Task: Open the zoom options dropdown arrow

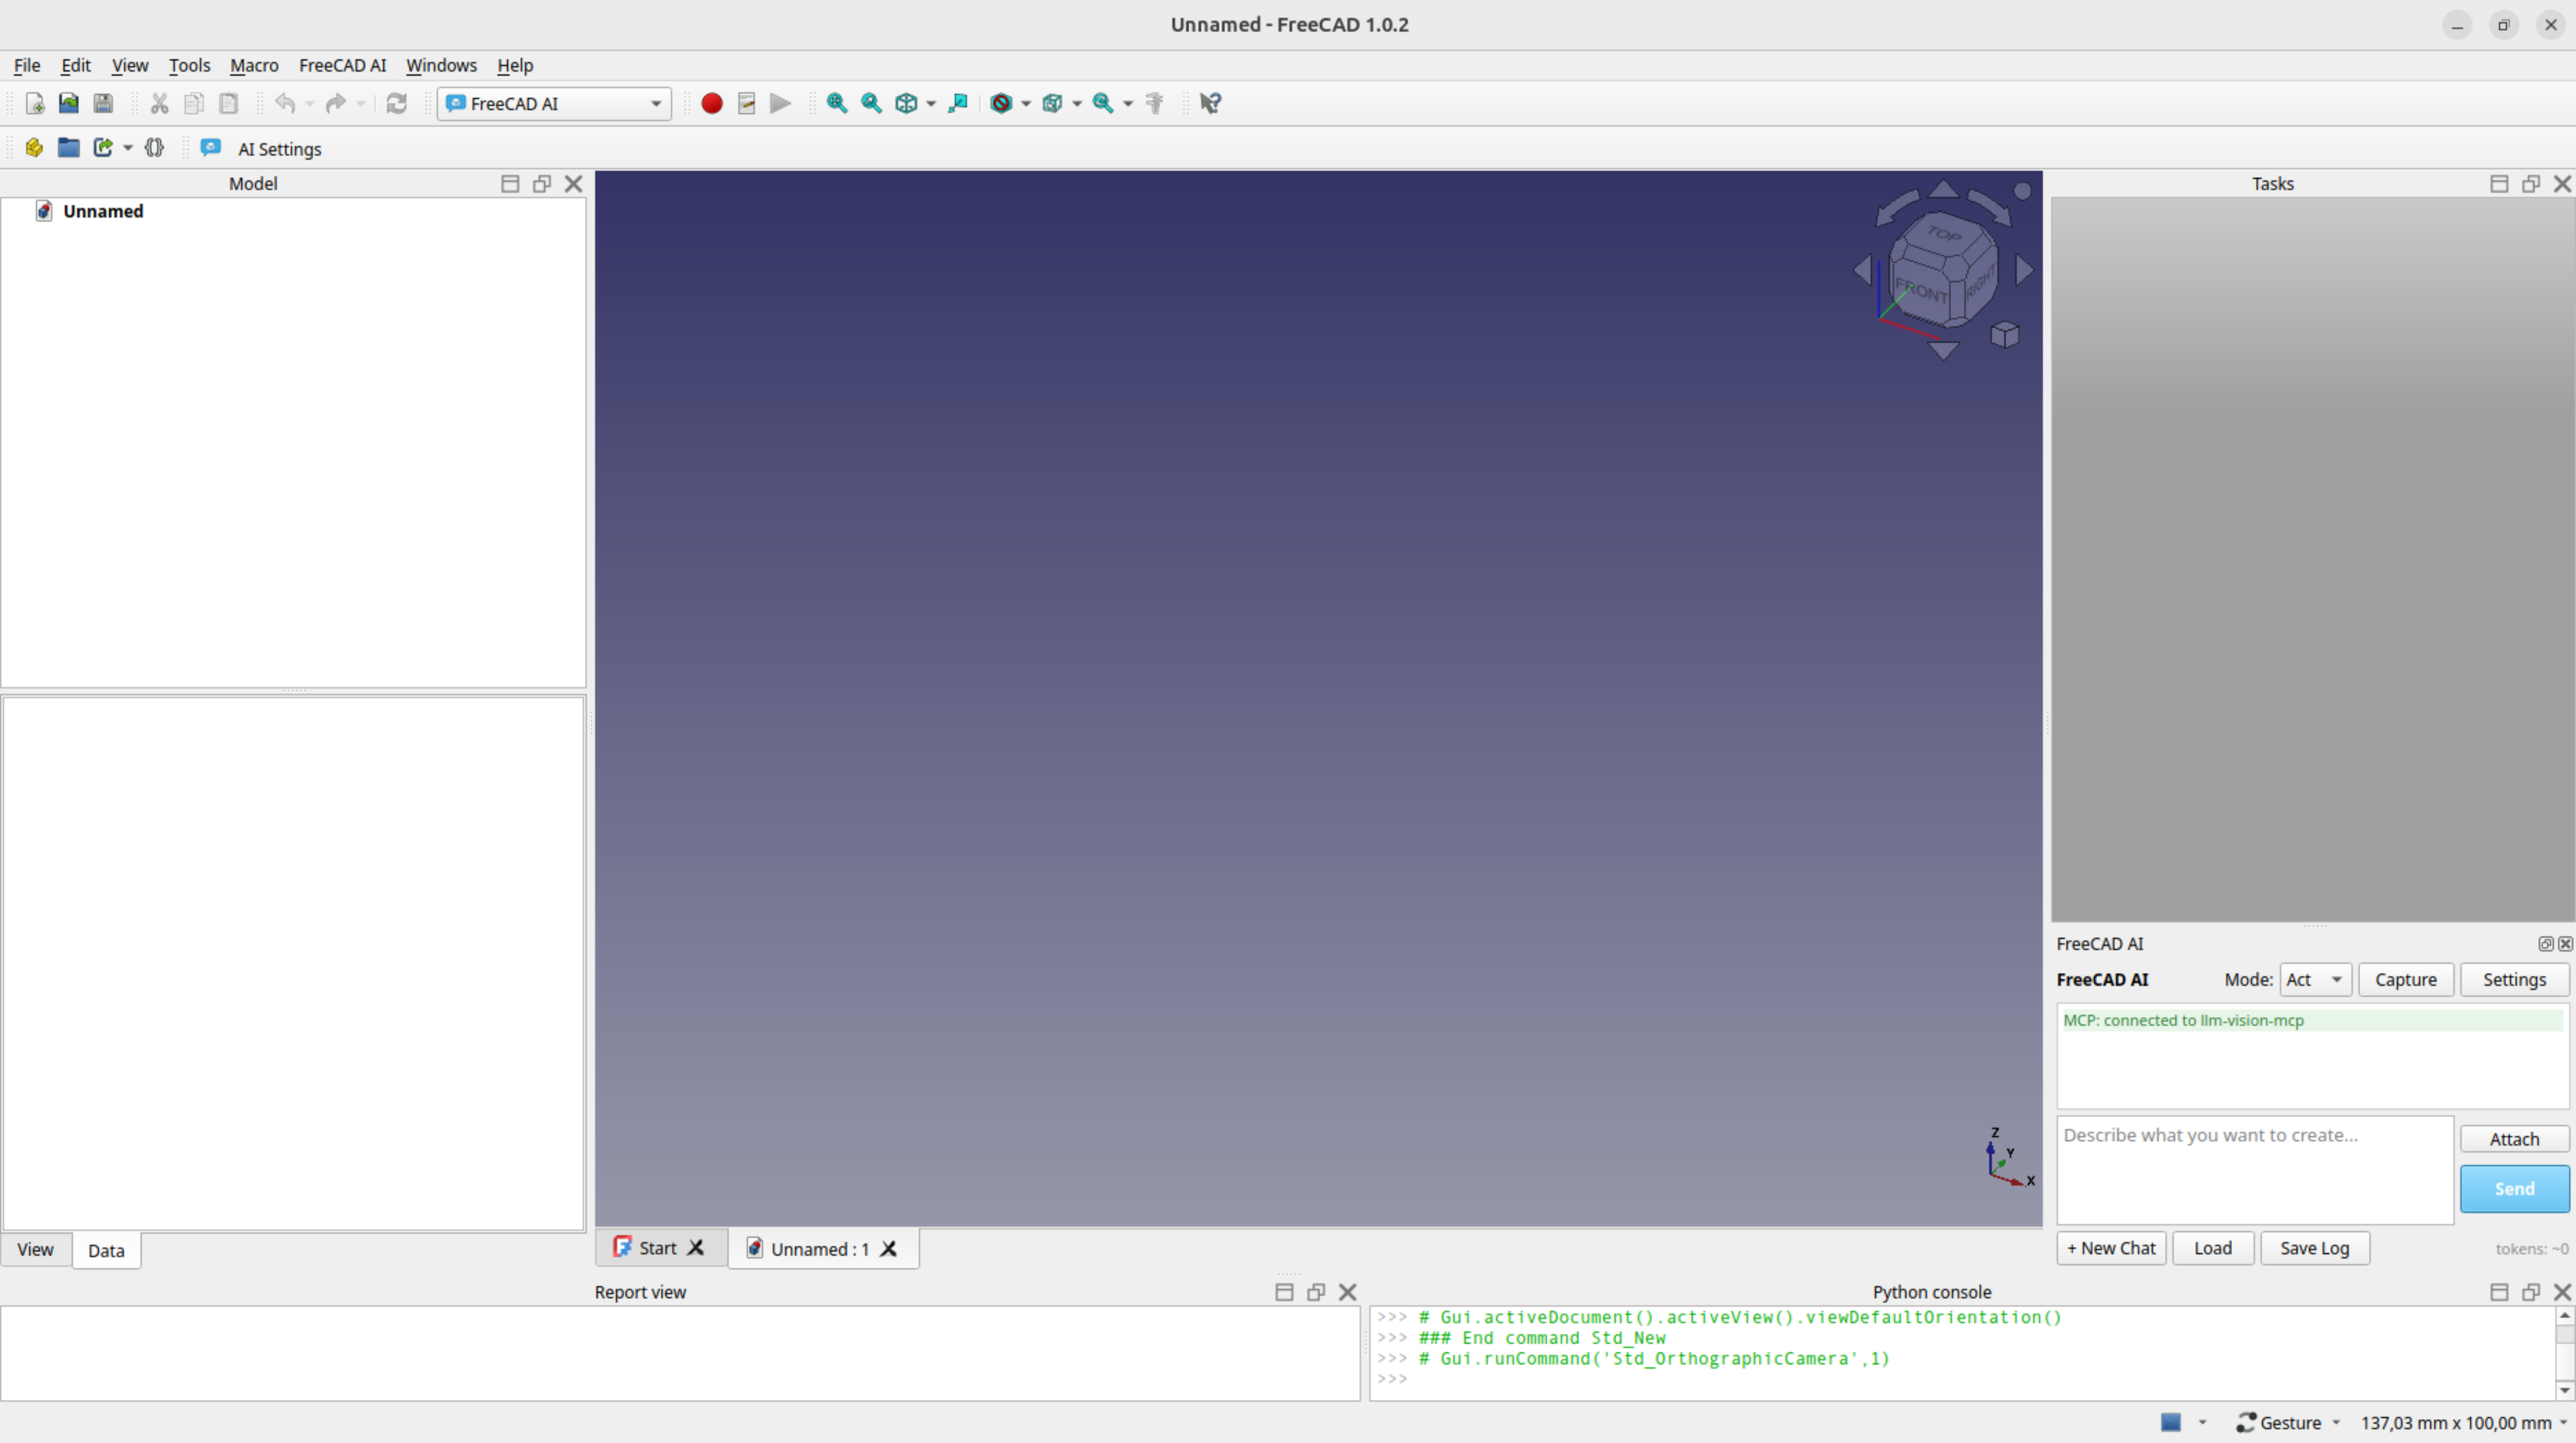Action: pyautogui.click(x=1128, y=104)
